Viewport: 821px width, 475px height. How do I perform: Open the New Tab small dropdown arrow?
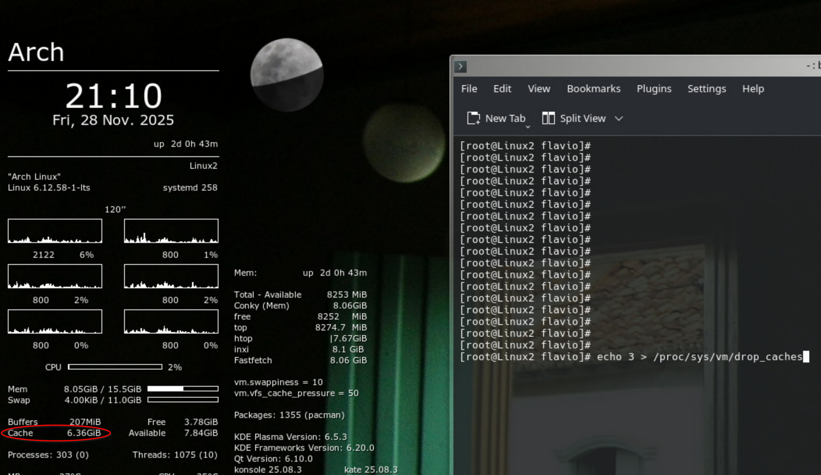(x=528, y=127)
